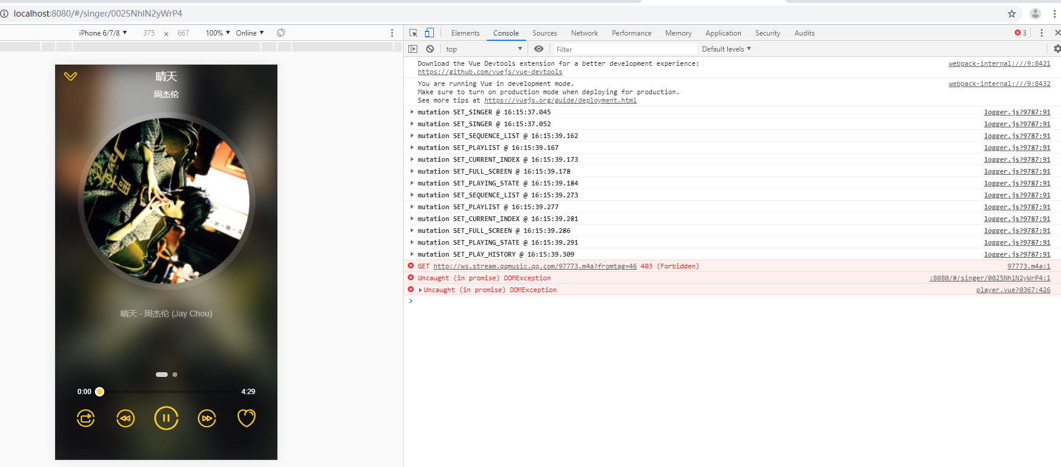The image size is (1061, 467).
Task: Expand the SET_SINGER mutation at 16:15:37.045
Action: (x=412, y=112)
